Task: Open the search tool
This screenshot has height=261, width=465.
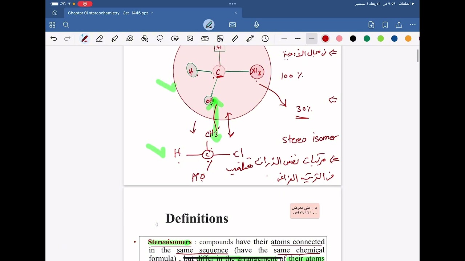Action: pos(66,25)
